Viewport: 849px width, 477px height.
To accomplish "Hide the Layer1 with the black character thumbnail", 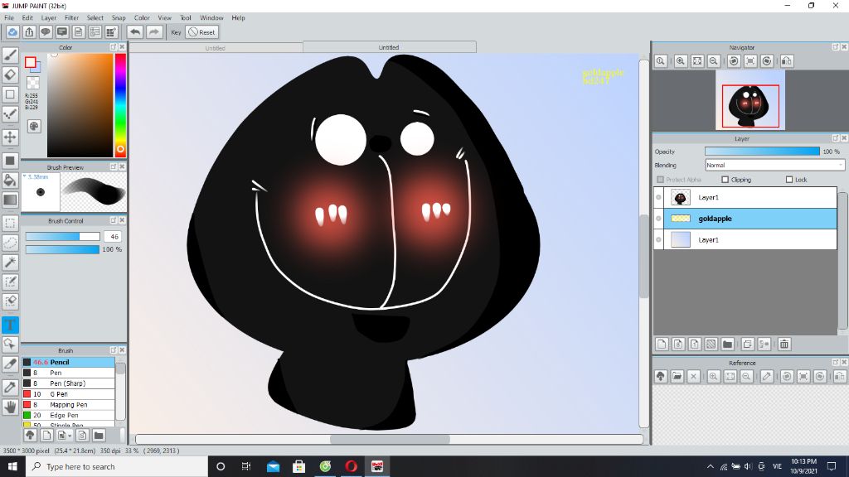I will pyautogui.click(x=659, y=197).
